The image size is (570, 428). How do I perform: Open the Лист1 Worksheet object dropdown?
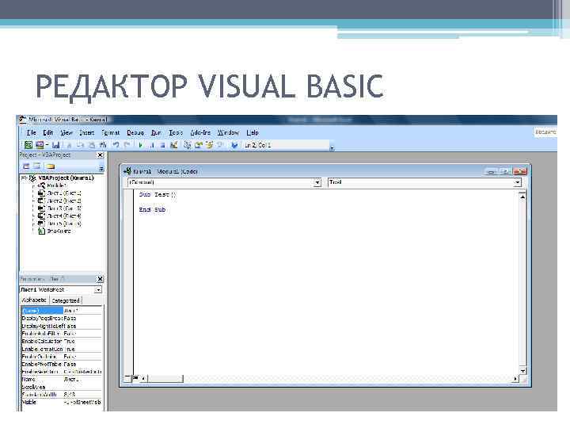click(98, 290)
